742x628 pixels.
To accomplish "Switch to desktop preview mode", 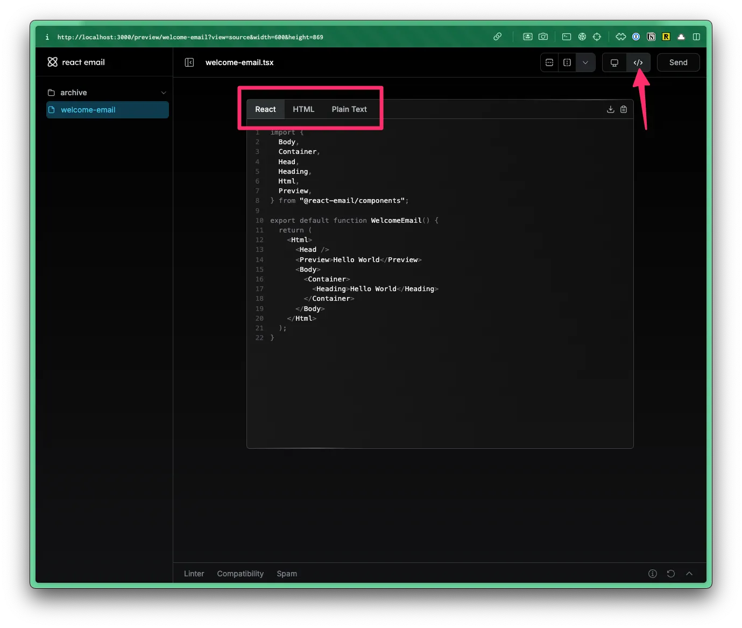I will pos(614,62).
